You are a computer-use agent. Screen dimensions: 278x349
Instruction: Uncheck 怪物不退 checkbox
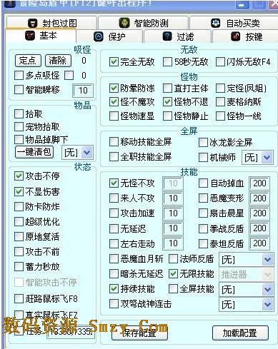click(167, 102)
